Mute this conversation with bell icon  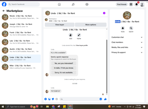123,28
